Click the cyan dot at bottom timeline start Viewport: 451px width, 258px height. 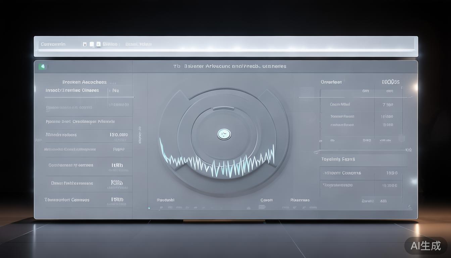149,208
